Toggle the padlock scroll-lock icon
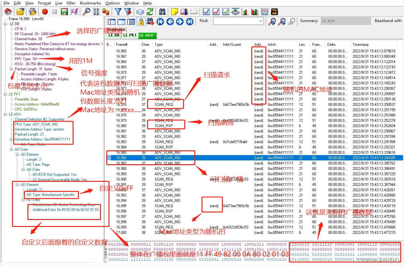 pyautogui.click(x=141, y=21)
